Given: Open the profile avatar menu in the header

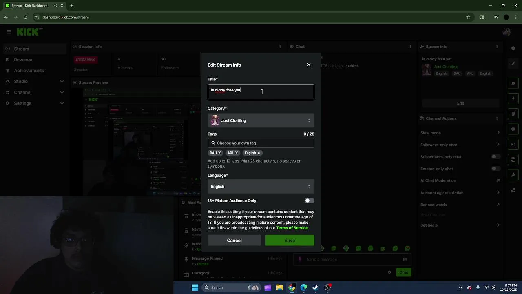Looking at the screenshot, I should click(507, 31).
